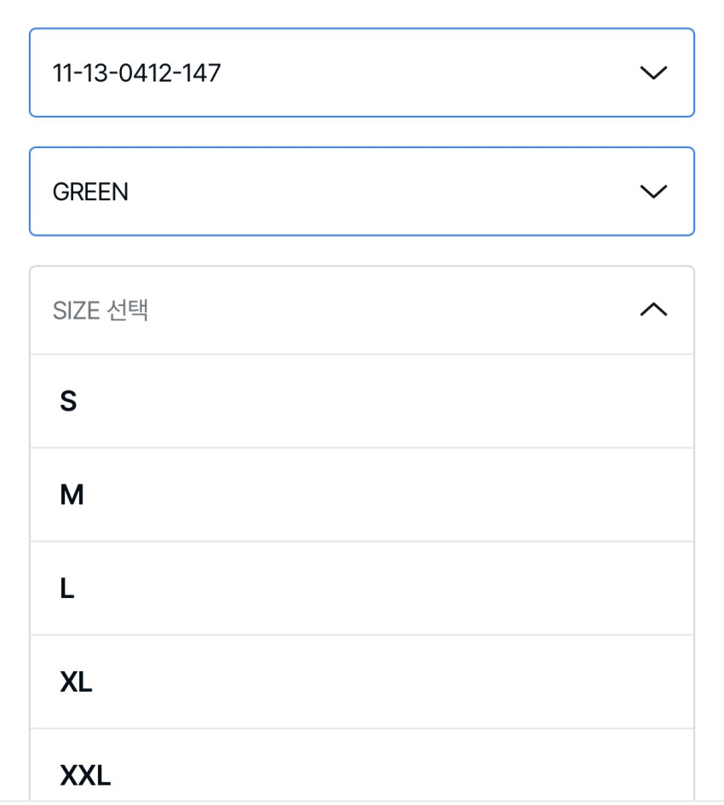This screenshot has height=805, width=724.
Task: Select size S from the list
Action: (x=362, y=401)
